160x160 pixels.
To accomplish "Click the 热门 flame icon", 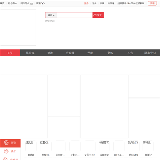I will point(6,152).
